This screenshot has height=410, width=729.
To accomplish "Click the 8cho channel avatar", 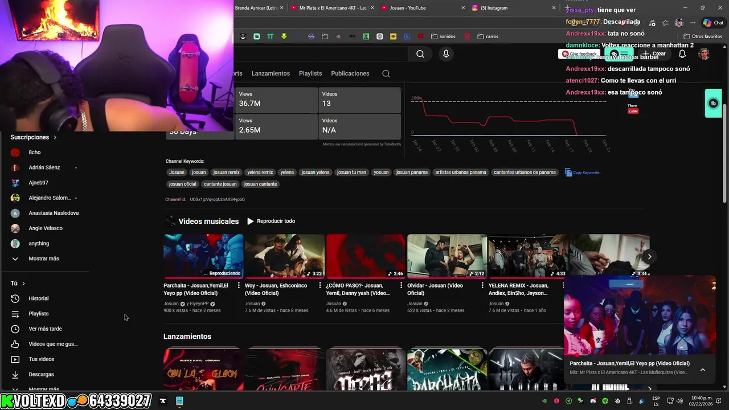I will (15, 153).
